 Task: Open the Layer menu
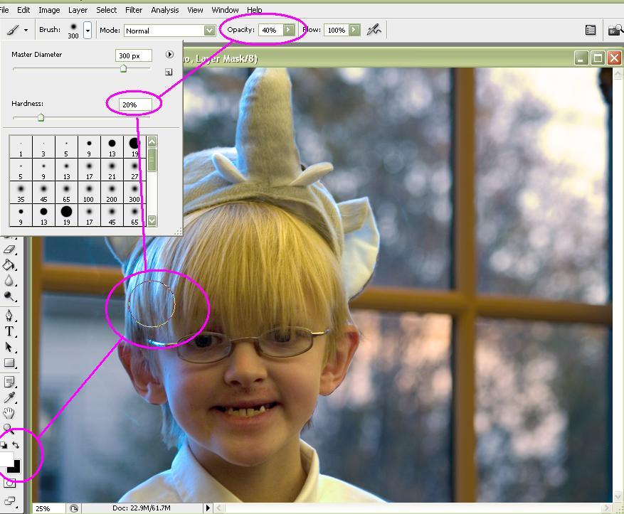click(78, 10)
